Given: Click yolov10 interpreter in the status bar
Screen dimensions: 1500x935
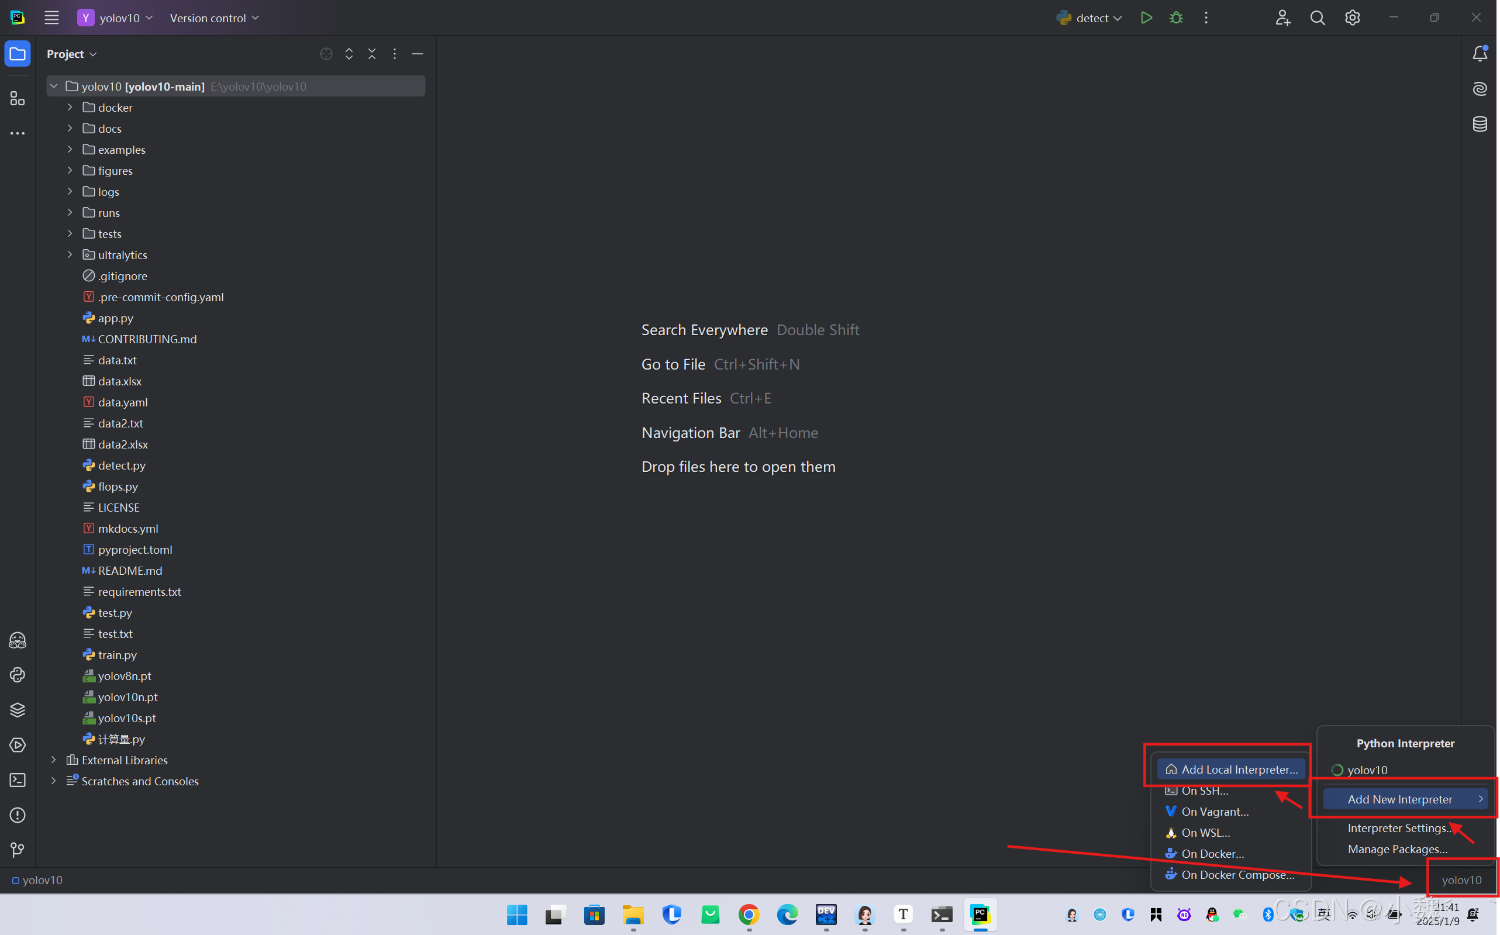Looking at the screenshot, I should (1461, 879).
